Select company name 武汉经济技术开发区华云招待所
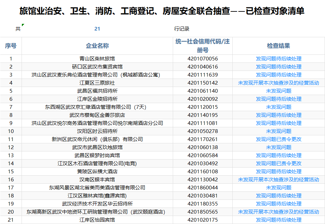Image resolution: width=325 pixels, height=224 pixels. point(97,204)
